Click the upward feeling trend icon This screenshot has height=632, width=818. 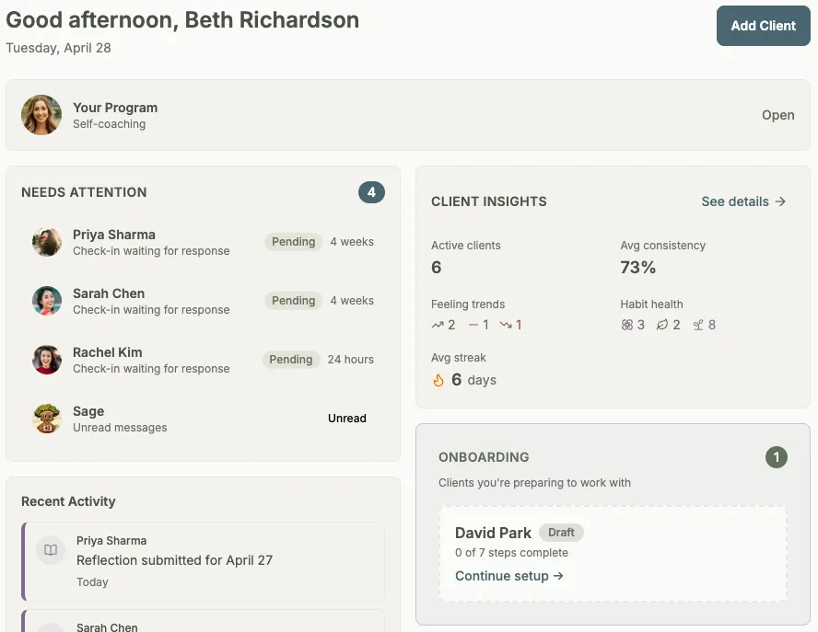pyautogui.click(x=438, y=325)
